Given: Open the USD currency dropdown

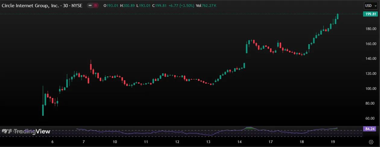Looking at the screenshot, I should 371,5.
